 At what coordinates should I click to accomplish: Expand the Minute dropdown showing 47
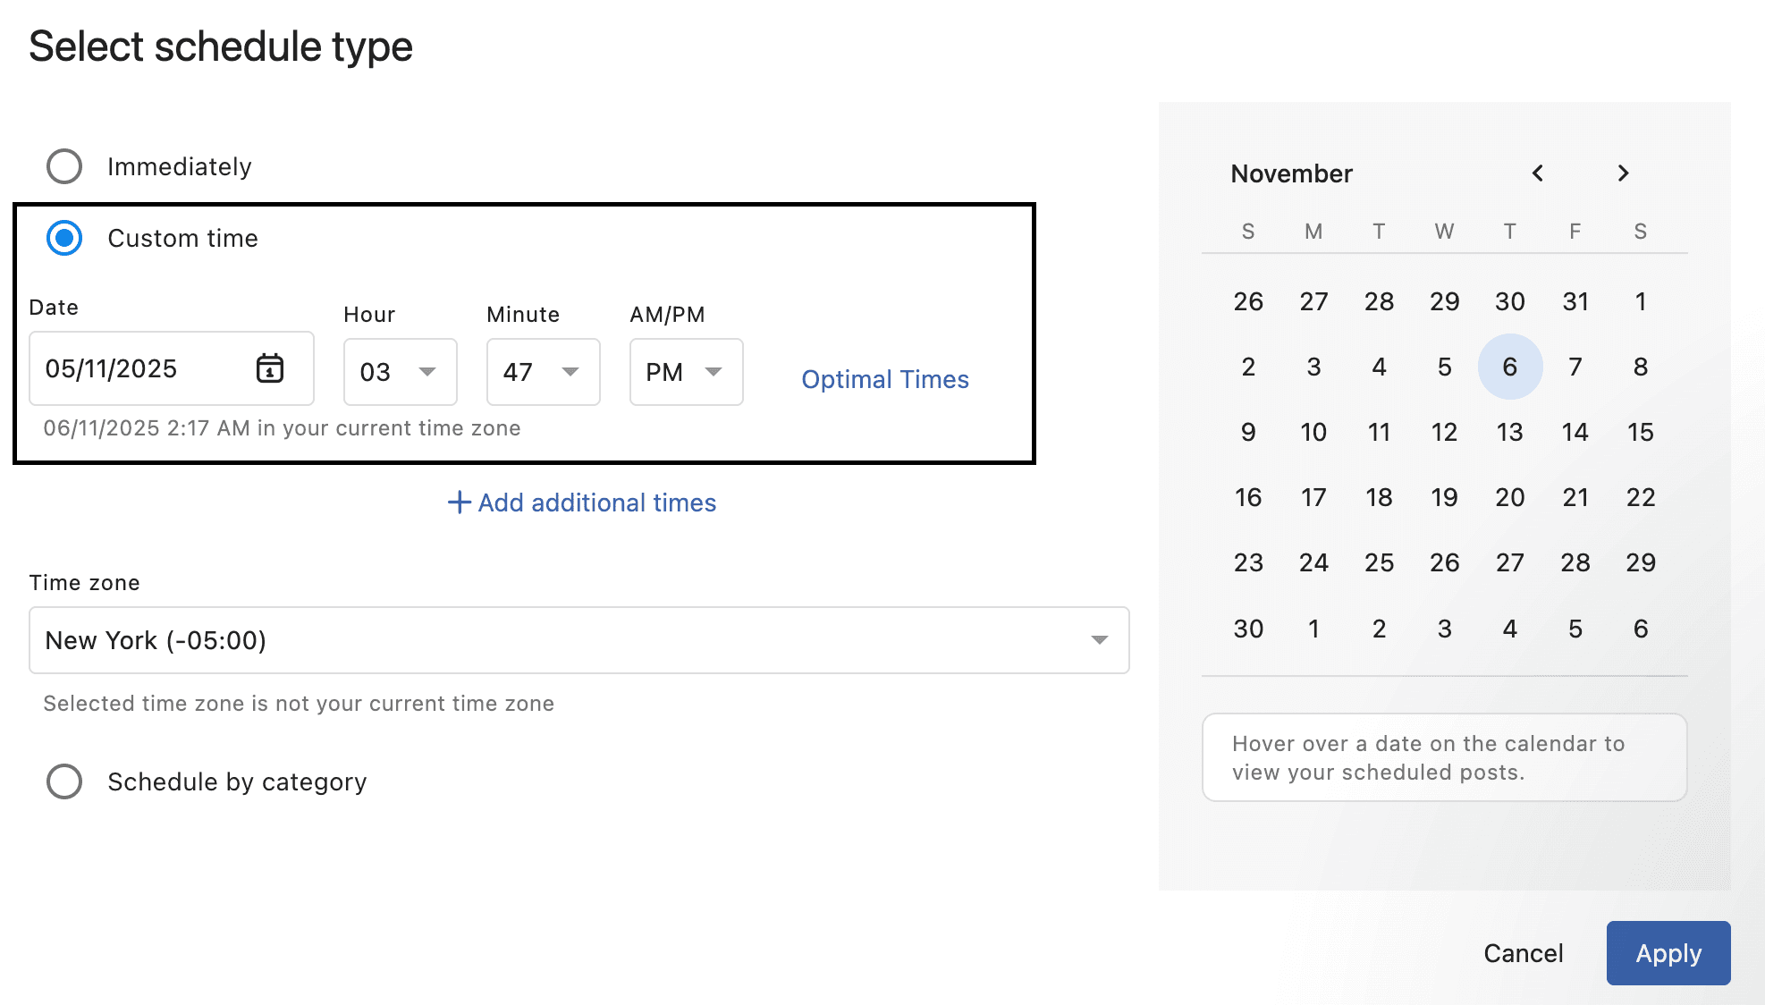pyautogui.click(x=543, y=372)
